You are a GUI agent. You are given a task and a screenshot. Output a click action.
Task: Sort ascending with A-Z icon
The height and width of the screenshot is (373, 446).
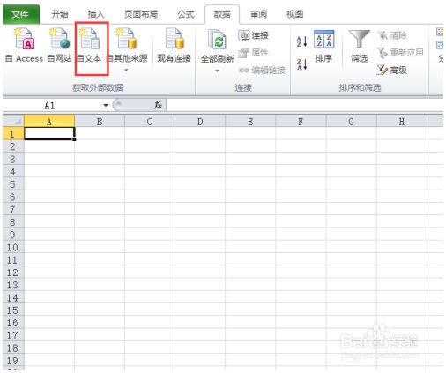point(301,41)
